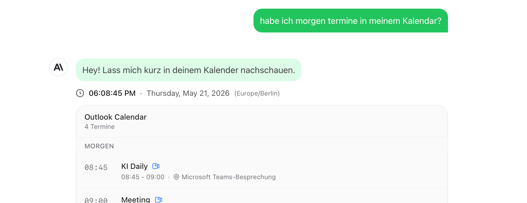Click the video camera icon next to Meeting
Image resolution: width=527 pixels, height=203 pixels.
(x=159, y=200)
